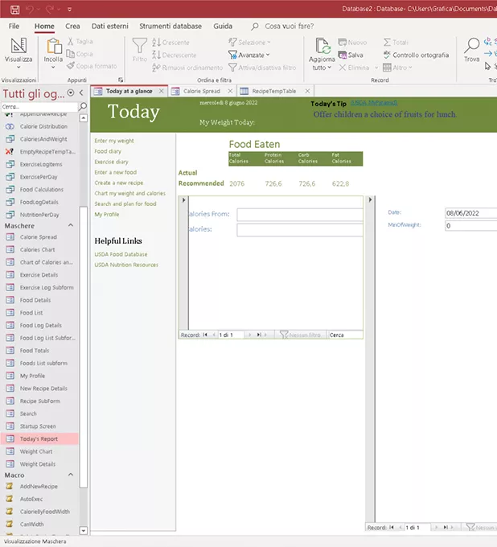Open USDA Nutrition Resources link
Image resolution: width=497 pixels, height=547 pixels.
(x=126, y=265)
